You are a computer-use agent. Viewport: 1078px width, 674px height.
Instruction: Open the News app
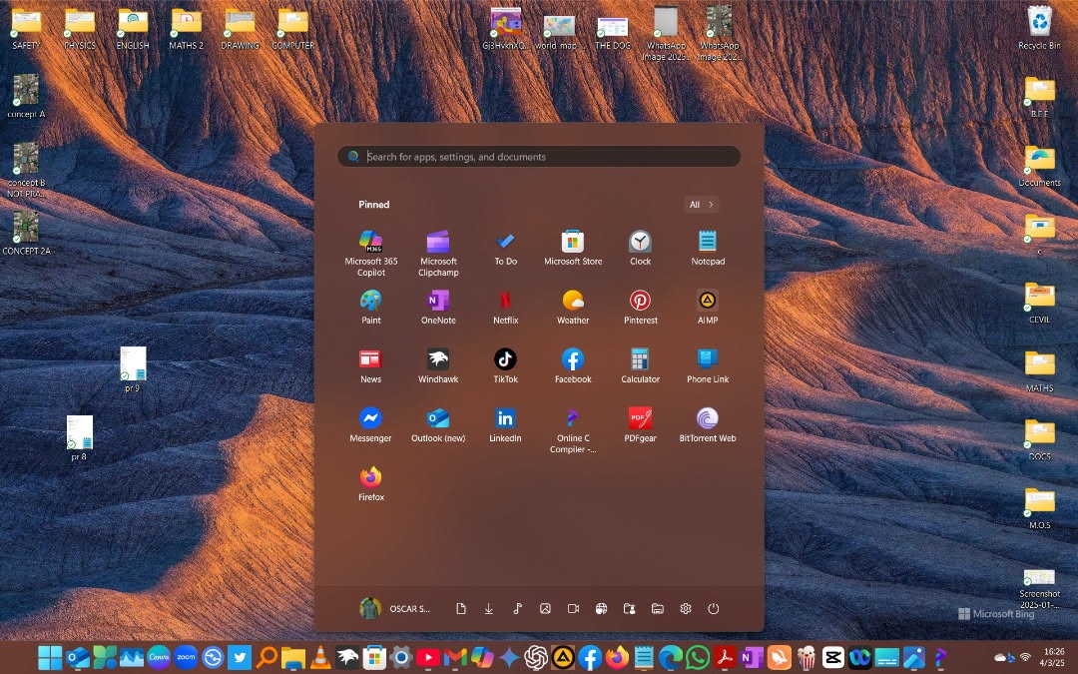370,365
